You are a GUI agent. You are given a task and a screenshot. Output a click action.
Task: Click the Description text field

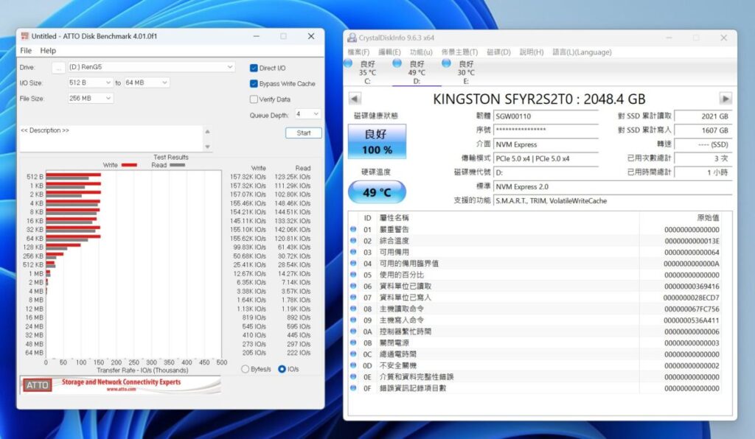(x=111, y=138)
